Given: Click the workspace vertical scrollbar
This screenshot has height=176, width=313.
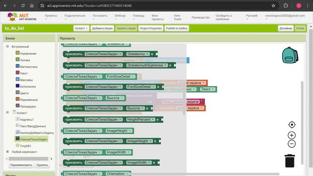Looking at the screenshot, I should click(302, 123).
